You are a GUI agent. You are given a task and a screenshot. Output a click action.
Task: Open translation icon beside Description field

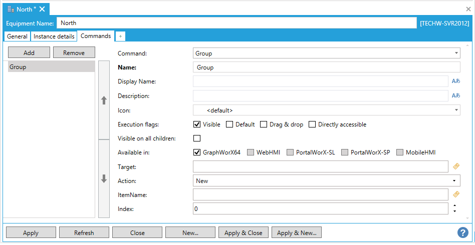[x=455, y=95]
